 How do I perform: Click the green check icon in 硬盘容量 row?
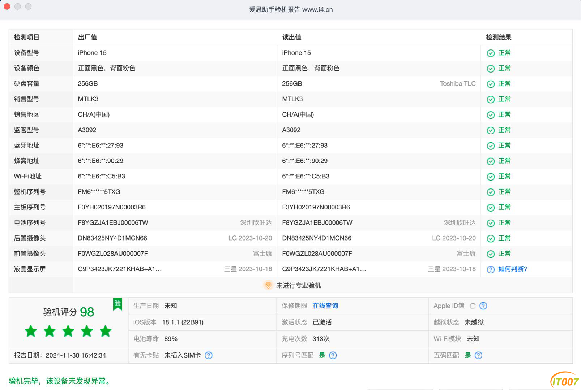point(491,84)
